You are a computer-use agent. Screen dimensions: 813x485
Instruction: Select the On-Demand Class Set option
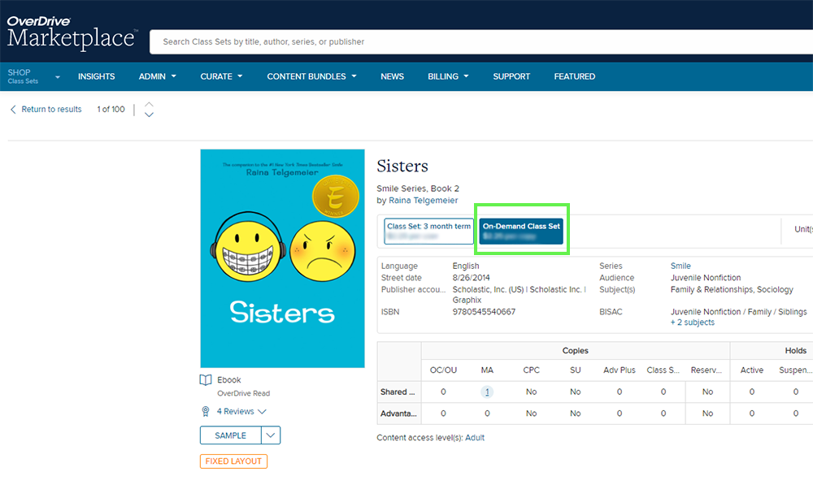coord(521,231)
